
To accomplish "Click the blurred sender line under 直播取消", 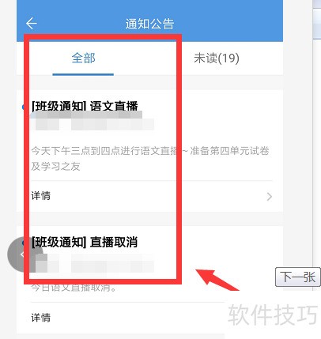I will [93, 263].
